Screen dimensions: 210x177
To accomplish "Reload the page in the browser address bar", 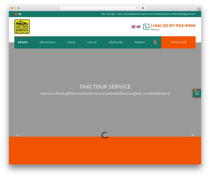I will pyautogui.click(x=136, y=8).
